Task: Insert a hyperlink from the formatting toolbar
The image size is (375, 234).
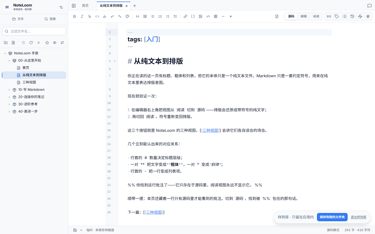Action: click(x=185, y=16)
